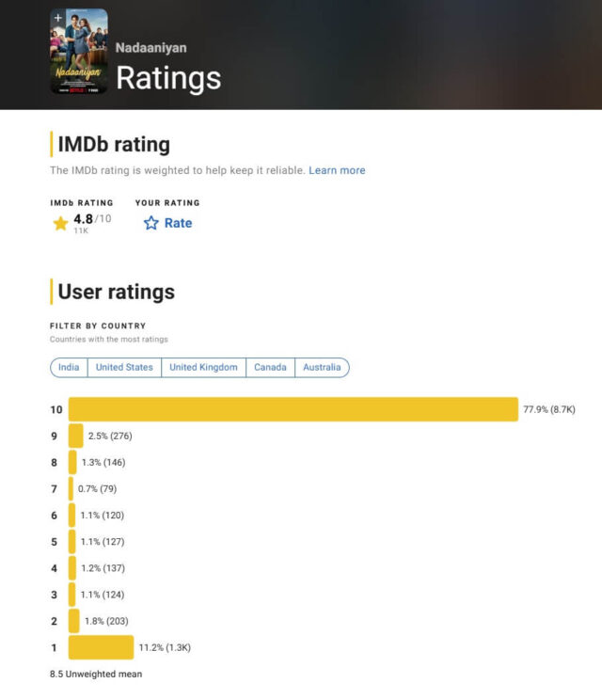
Task: Click the 1-star rating bar at 11.2%
Action: [x=101, y=647]
